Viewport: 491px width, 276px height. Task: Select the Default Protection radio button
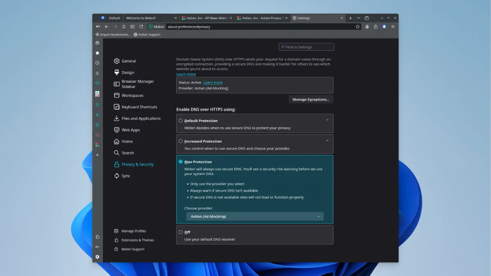(x=181, y=121)
